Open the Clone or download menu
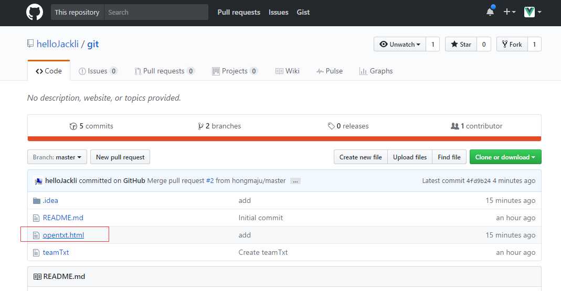The height and width of the screenshot is (291, 561). 505,157
